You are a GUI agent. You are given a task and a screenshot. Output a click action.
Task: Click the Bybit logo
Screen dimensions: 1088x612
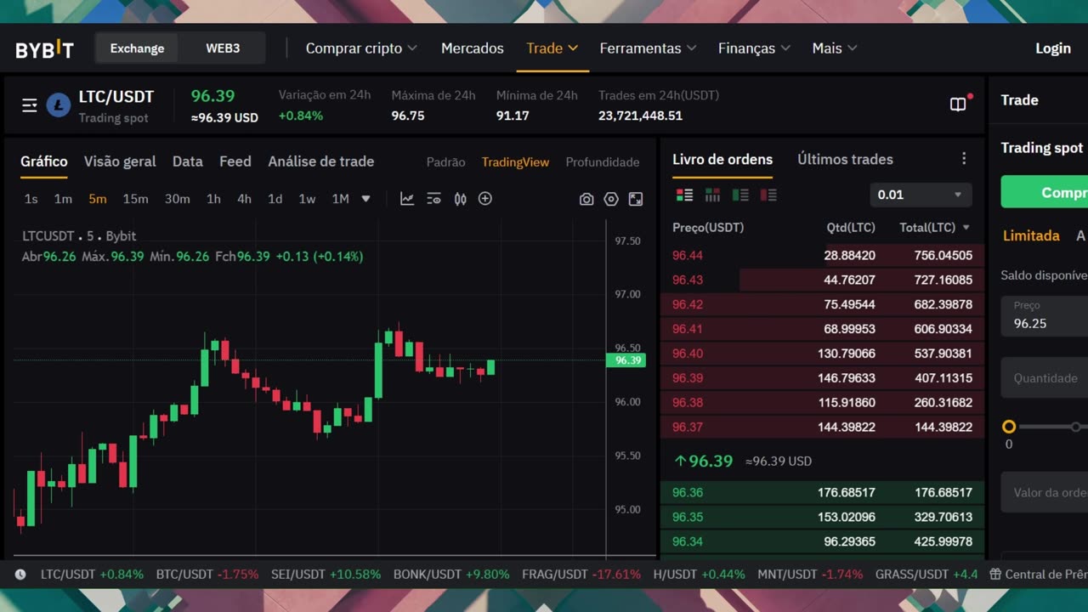coord(44,48)
